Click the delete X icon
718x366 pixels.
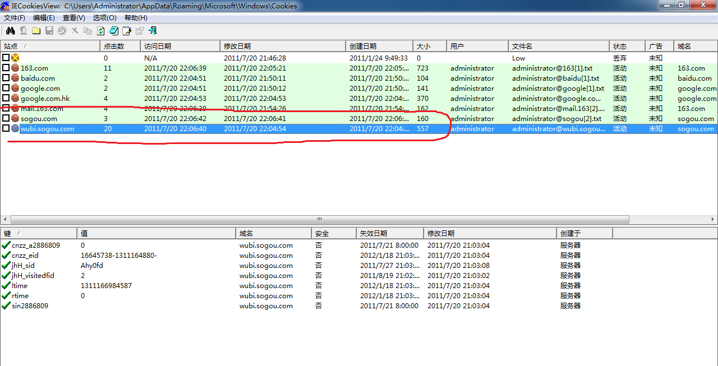(75, 31)
